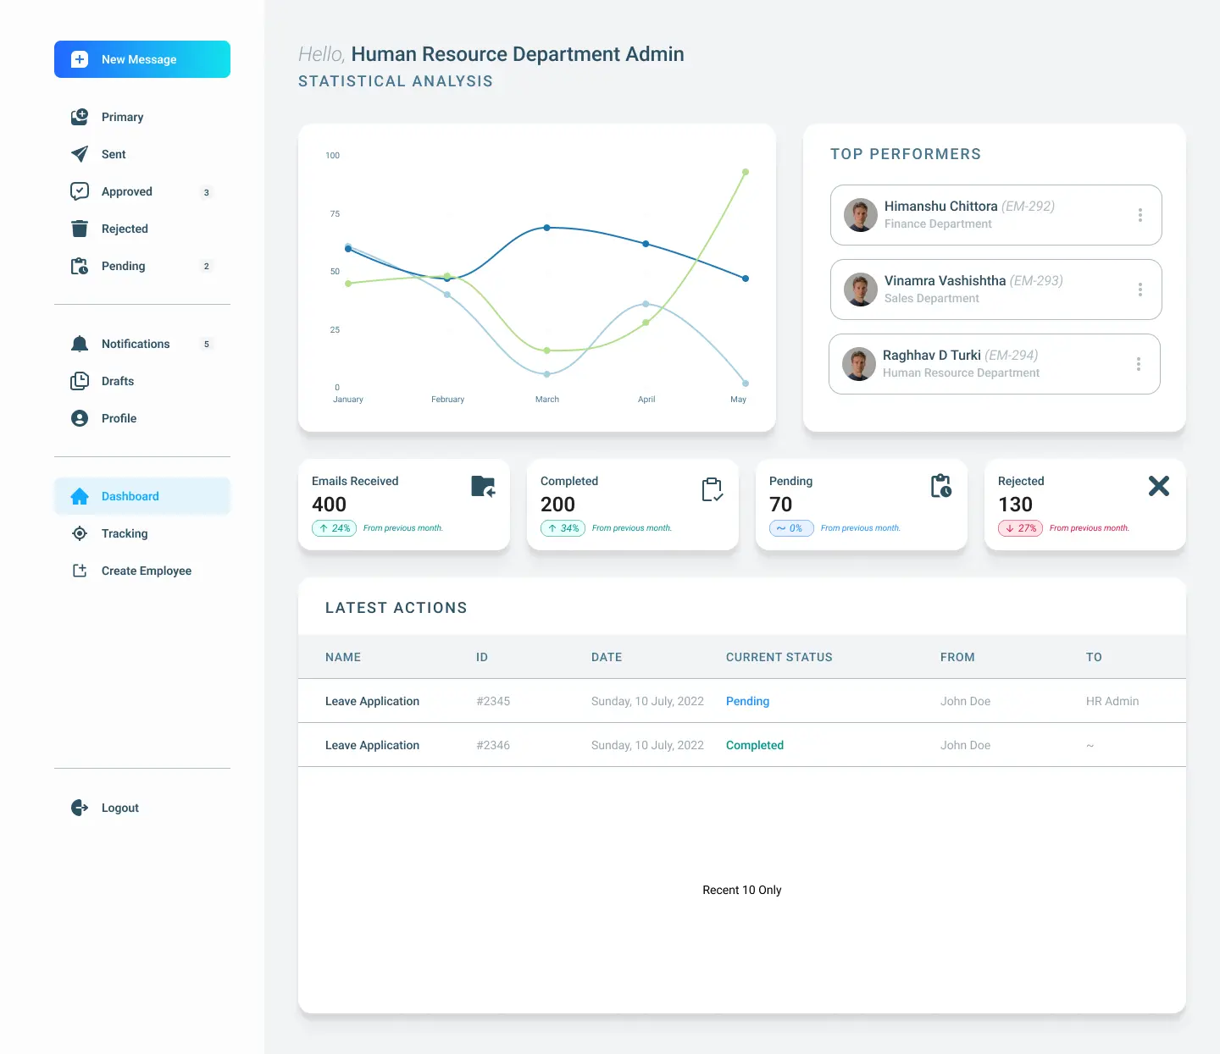
Task: Click the Approved count badge 3
Action: [206, 192]
